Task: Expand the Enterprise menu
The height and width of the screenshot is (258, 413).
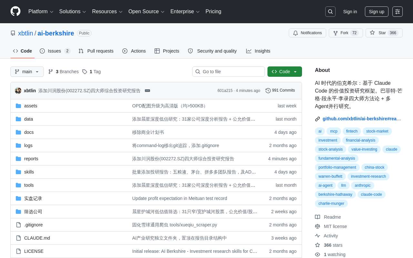Action: point(185,12)
